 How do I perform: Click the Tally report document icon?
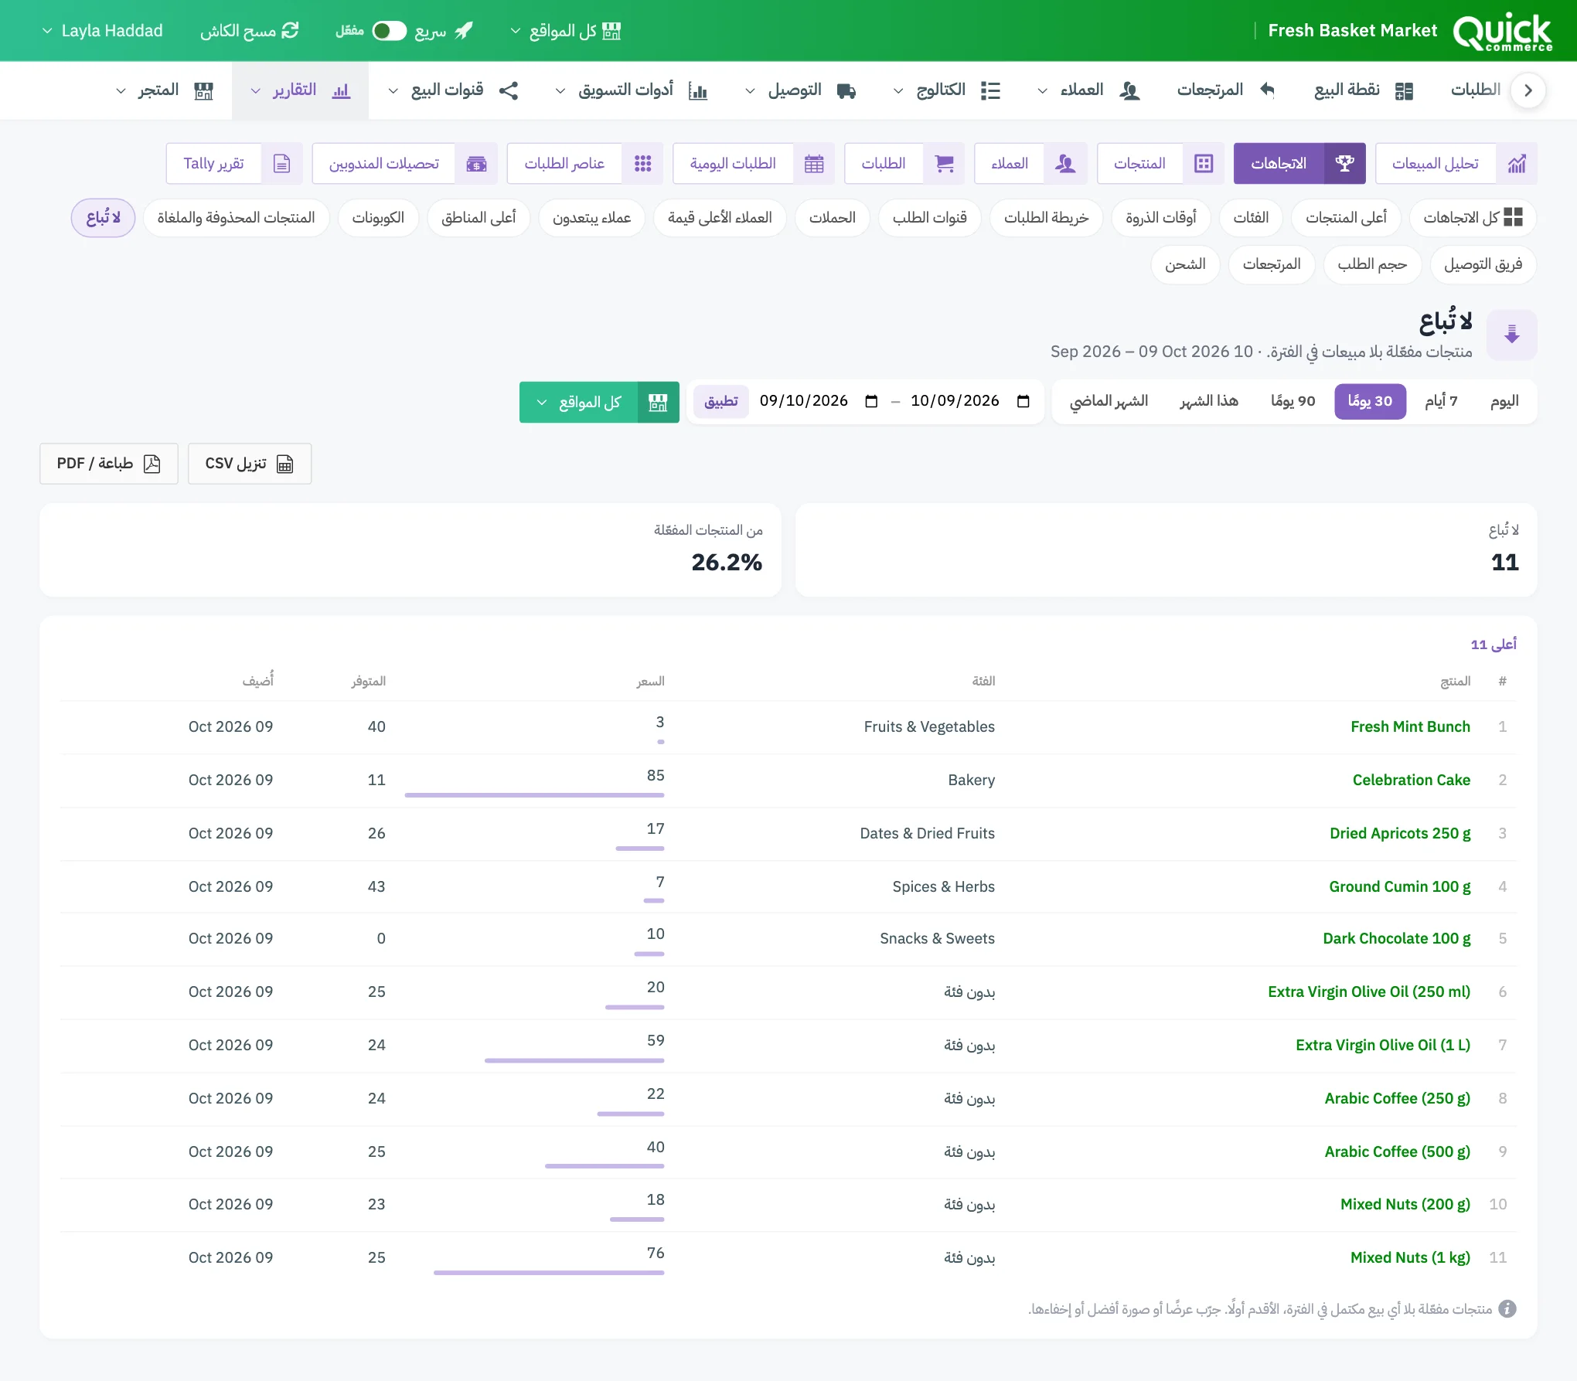[282, 164]
